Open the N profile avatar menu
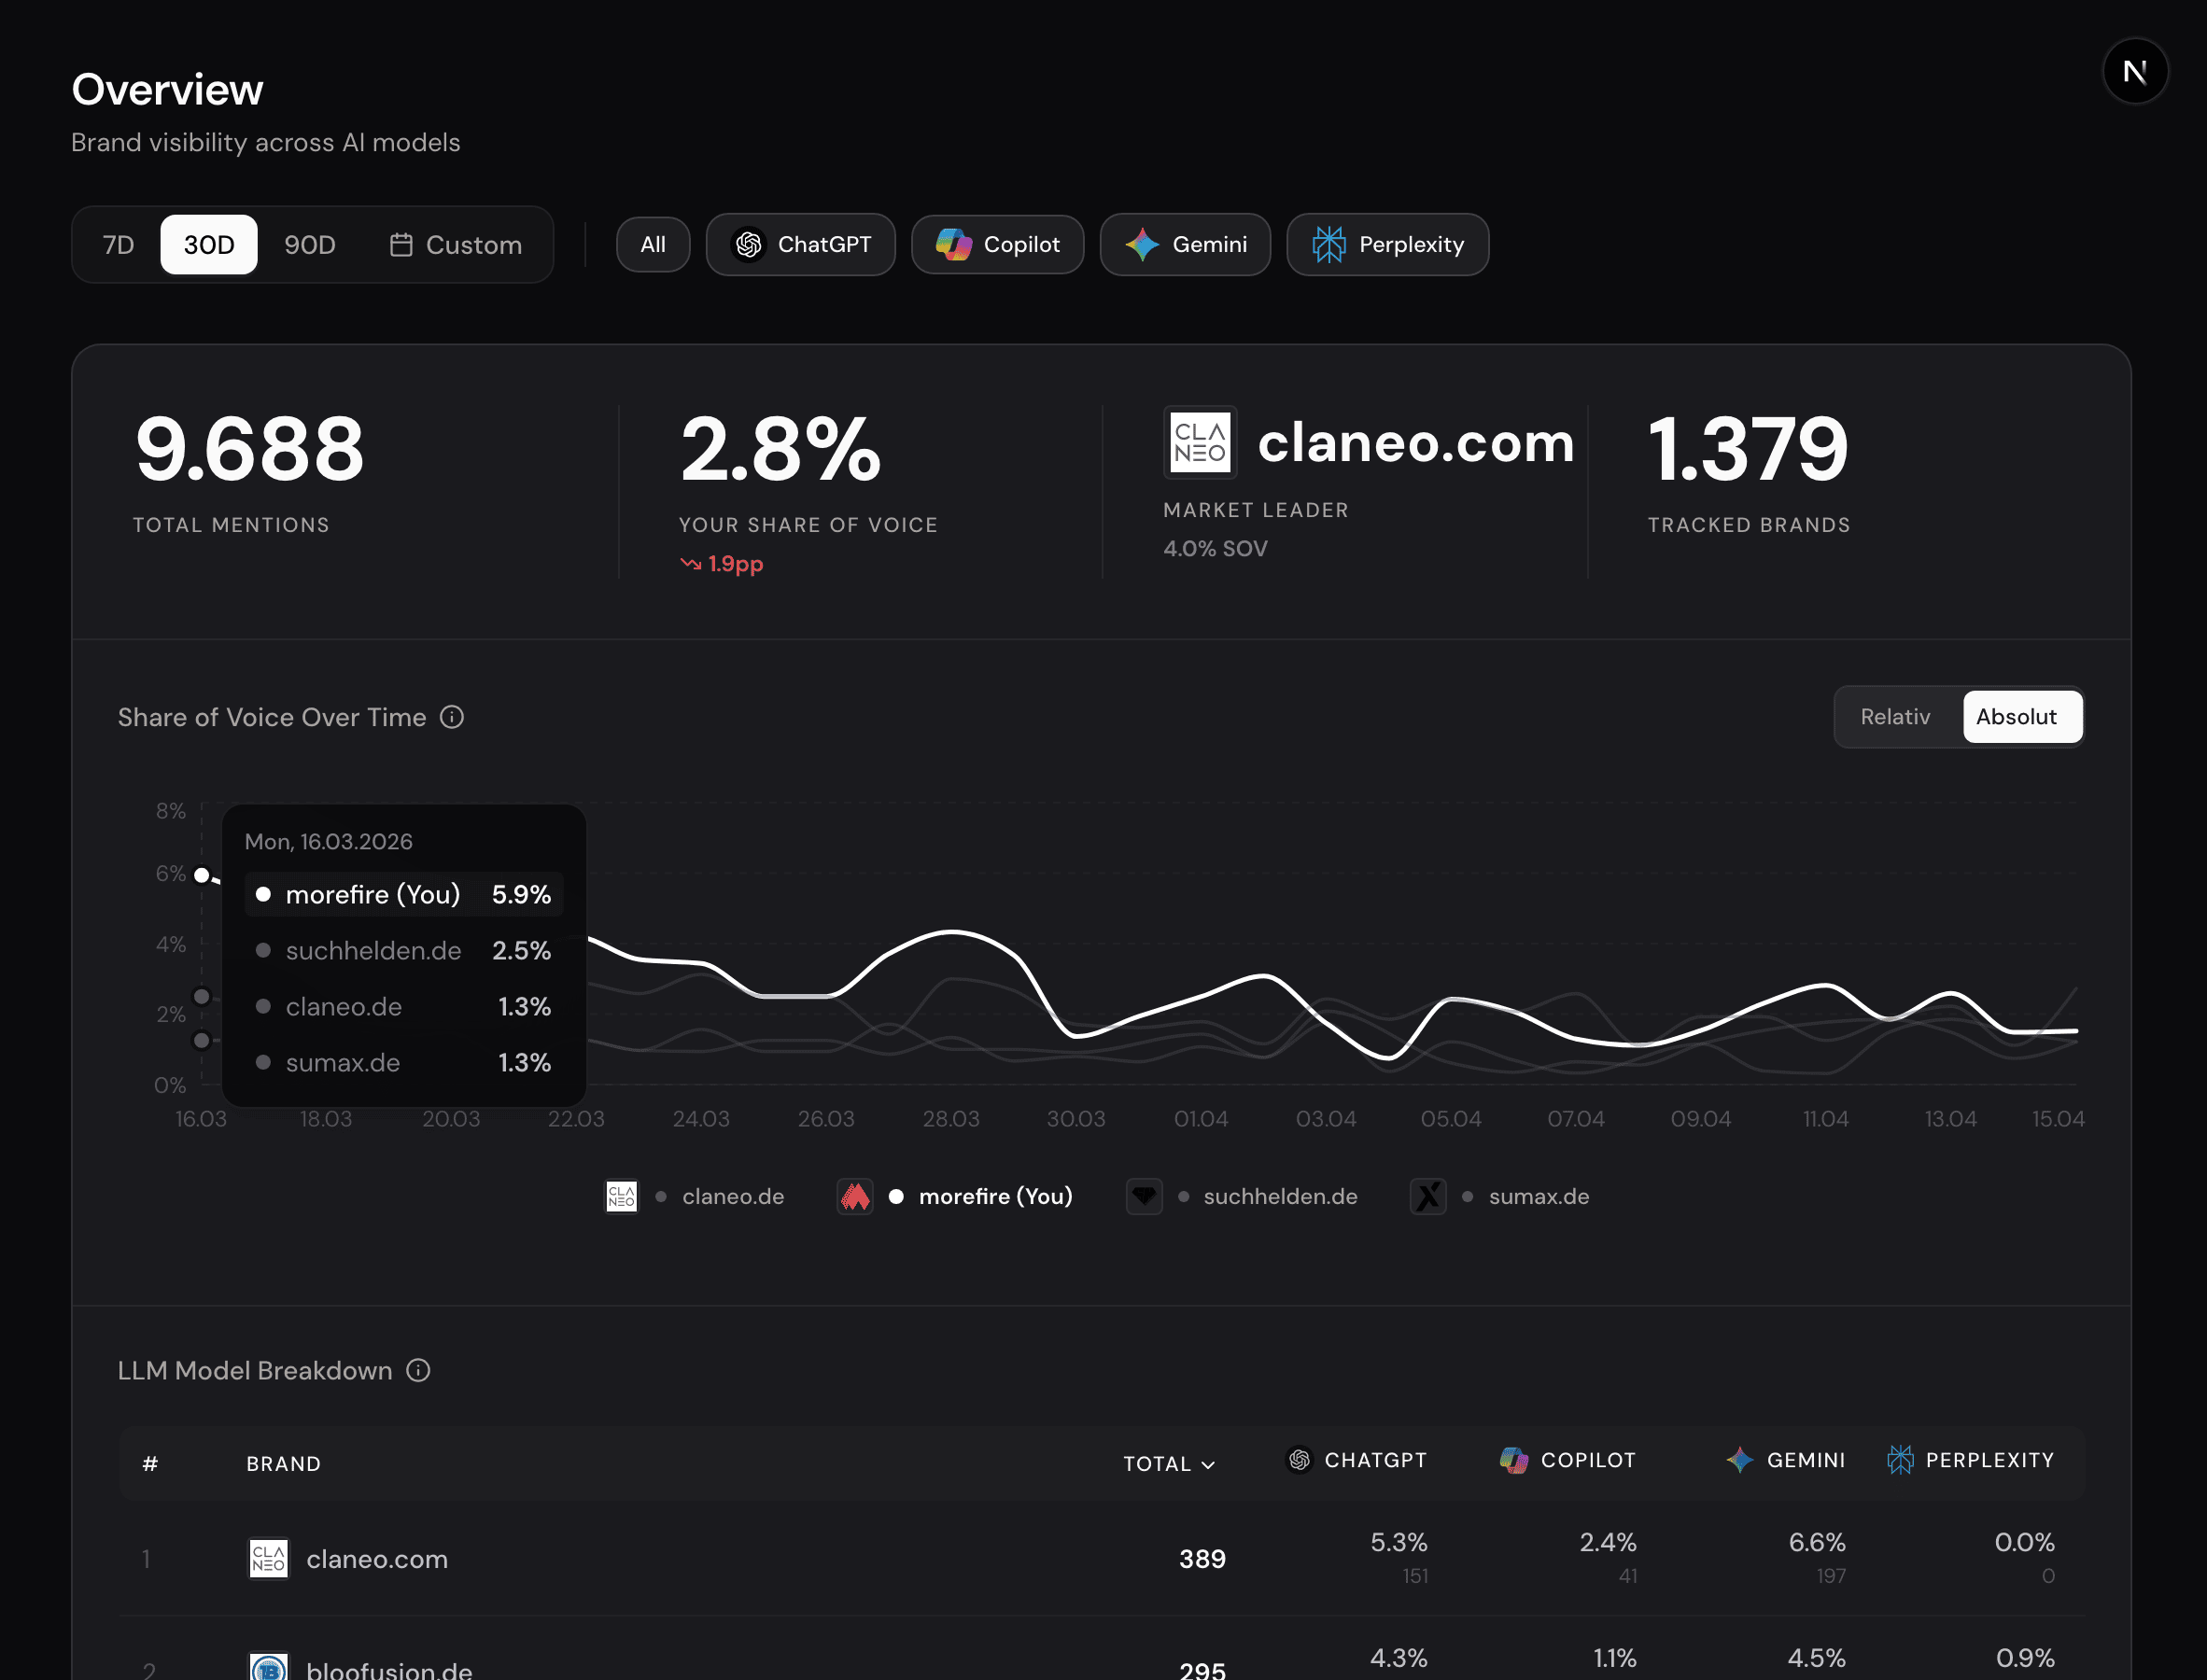The width and height of the screenshot is (2207, 1680). (2135, 71)
